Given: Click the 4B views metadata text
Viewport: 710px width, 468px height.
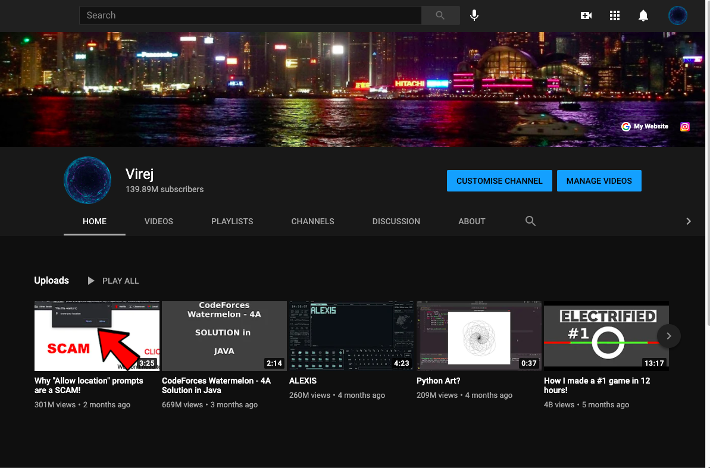Looking at the screenshot, I should coord(559,404).
